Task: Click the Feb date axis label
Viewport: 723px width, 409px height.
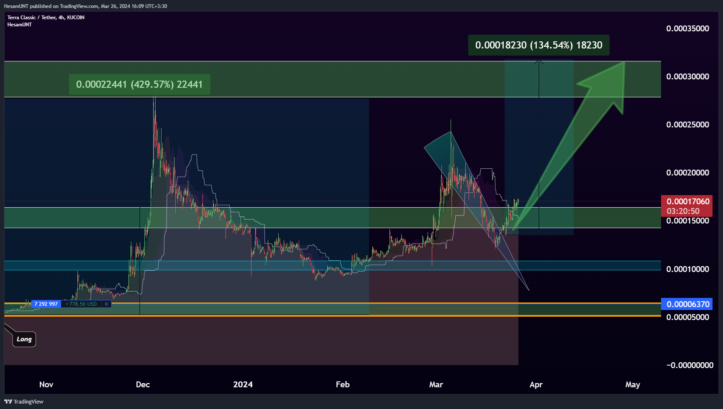Action: (x=343, y=384)
